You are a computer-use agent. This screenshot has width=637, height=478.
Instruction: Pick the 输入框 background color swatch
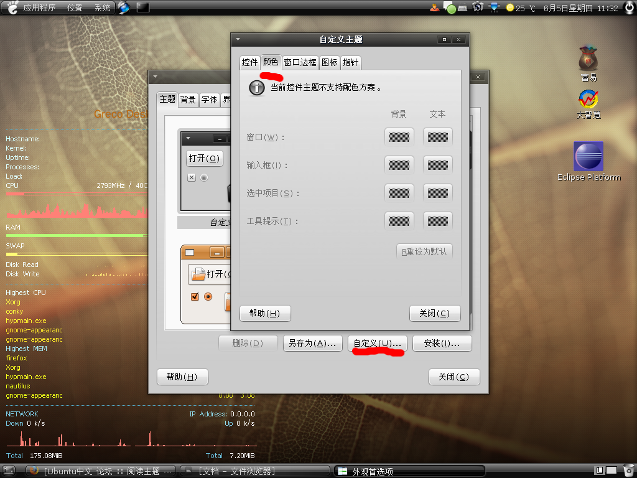click(399, 166)
